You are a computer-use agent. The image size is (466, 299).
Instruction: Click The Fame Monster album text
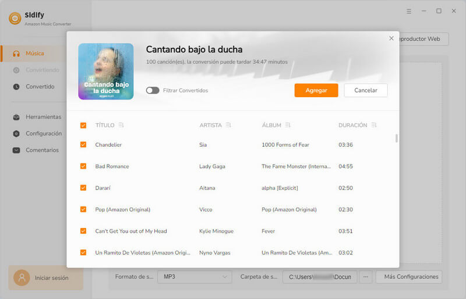click(x=296, y=166)
